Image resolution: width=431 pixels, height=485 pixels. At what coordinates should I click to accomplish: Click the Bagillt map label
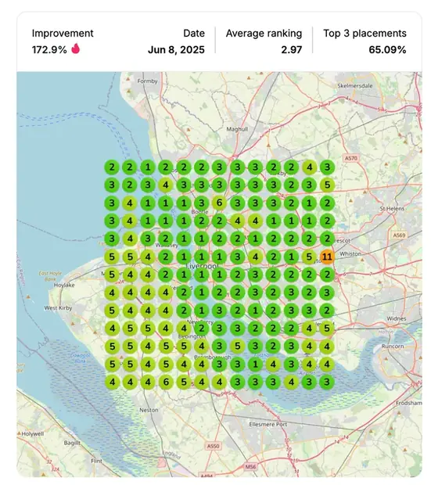(x=72, y=443)
